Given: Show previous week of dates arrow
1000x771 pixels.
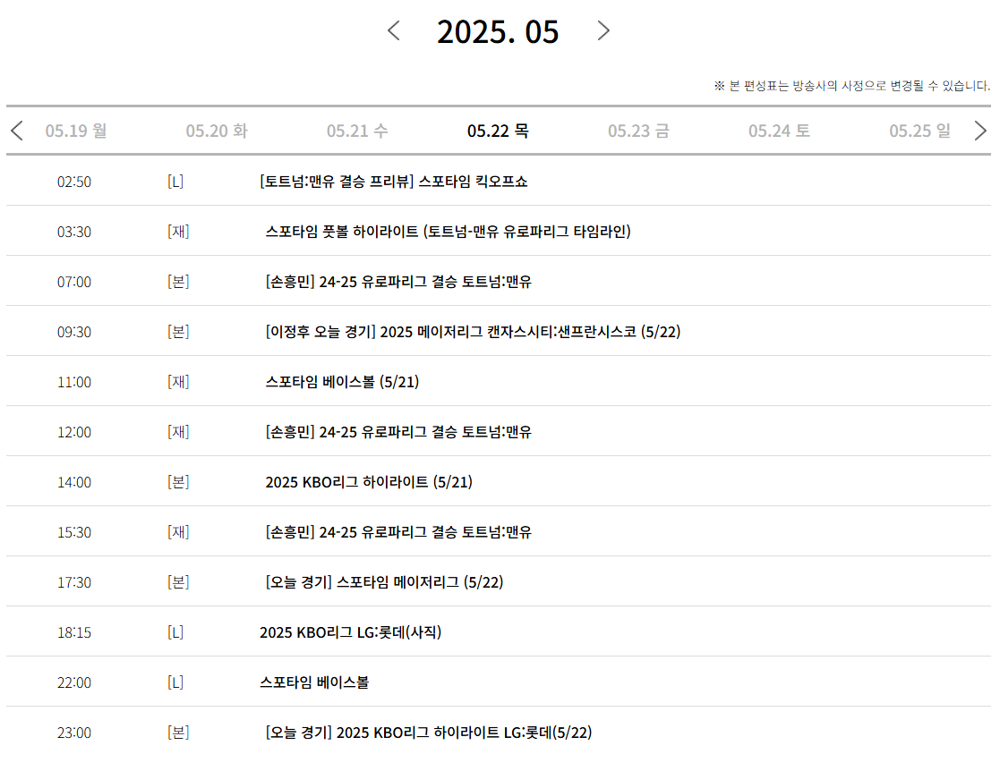Looking at the screenshot, I should coord(17,131).
